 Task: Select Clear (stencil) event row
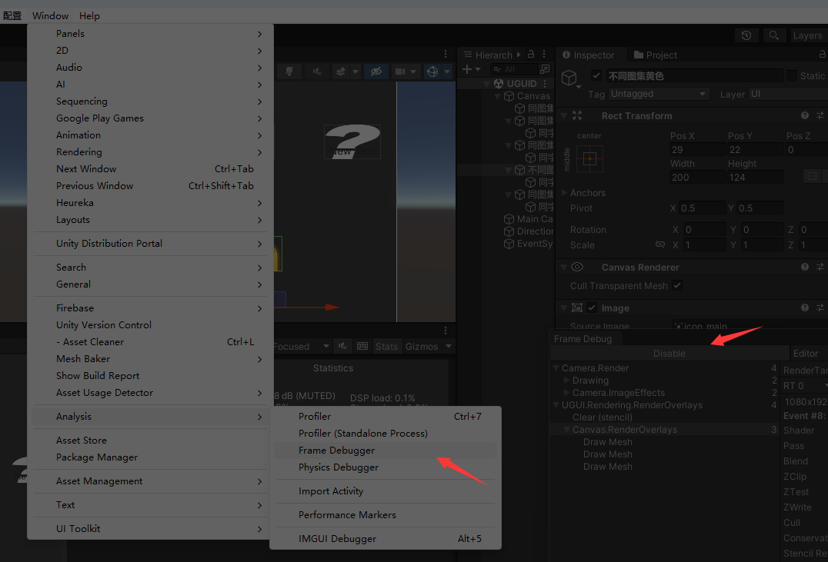point(663,417)
